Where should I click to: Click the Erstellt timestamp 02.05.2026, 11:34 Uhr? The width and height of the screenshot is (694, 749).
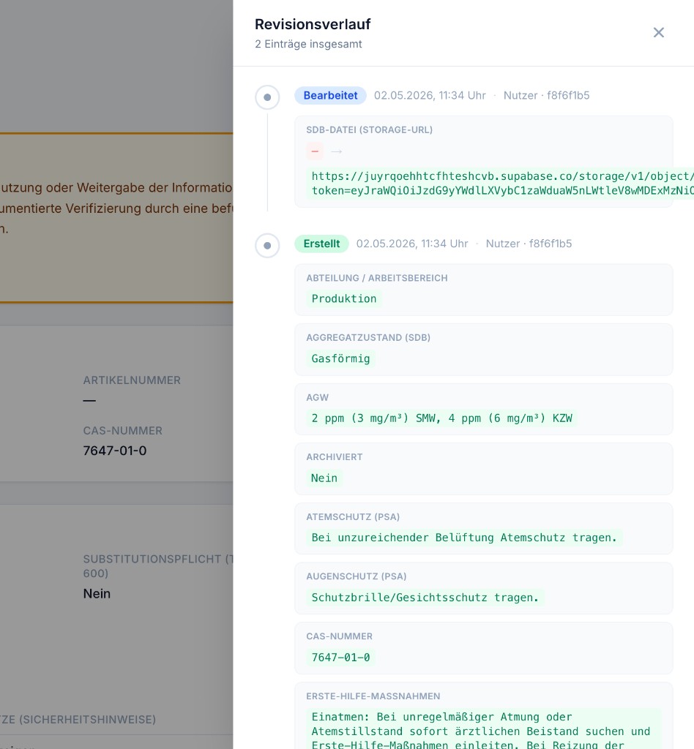(412, 244)
